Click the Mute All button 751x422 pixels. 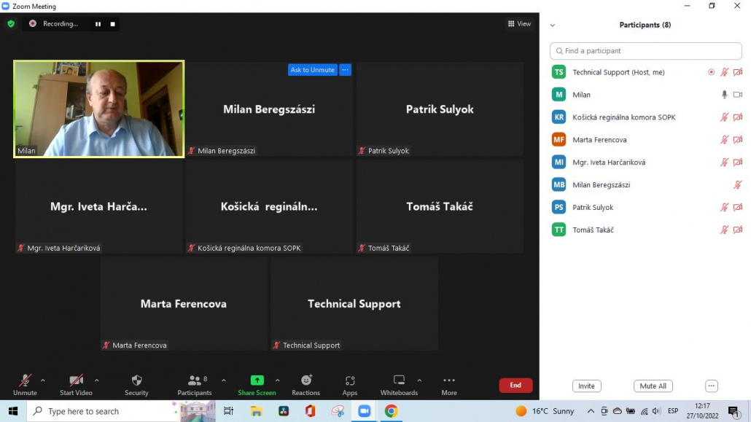653,386
